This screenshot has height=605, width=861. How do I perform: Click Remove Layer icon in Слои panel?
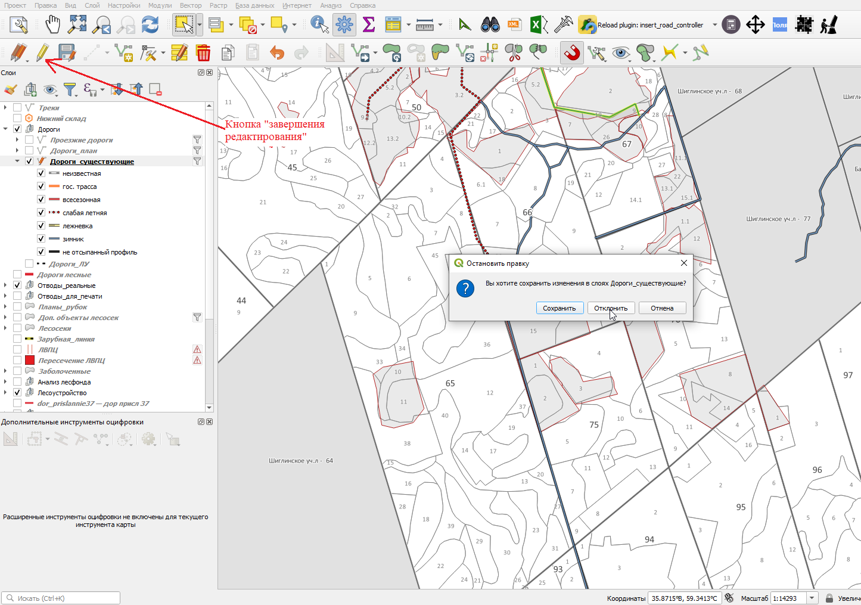[x=156, y=89]
